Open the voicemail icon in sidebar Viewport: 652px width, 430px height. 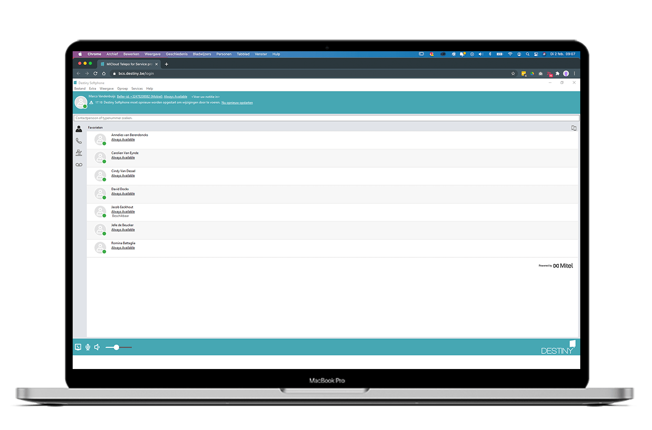(79, 165)
